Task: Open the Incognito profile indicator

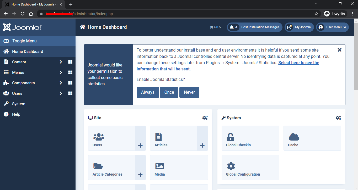Action: (x=335, y=14)
